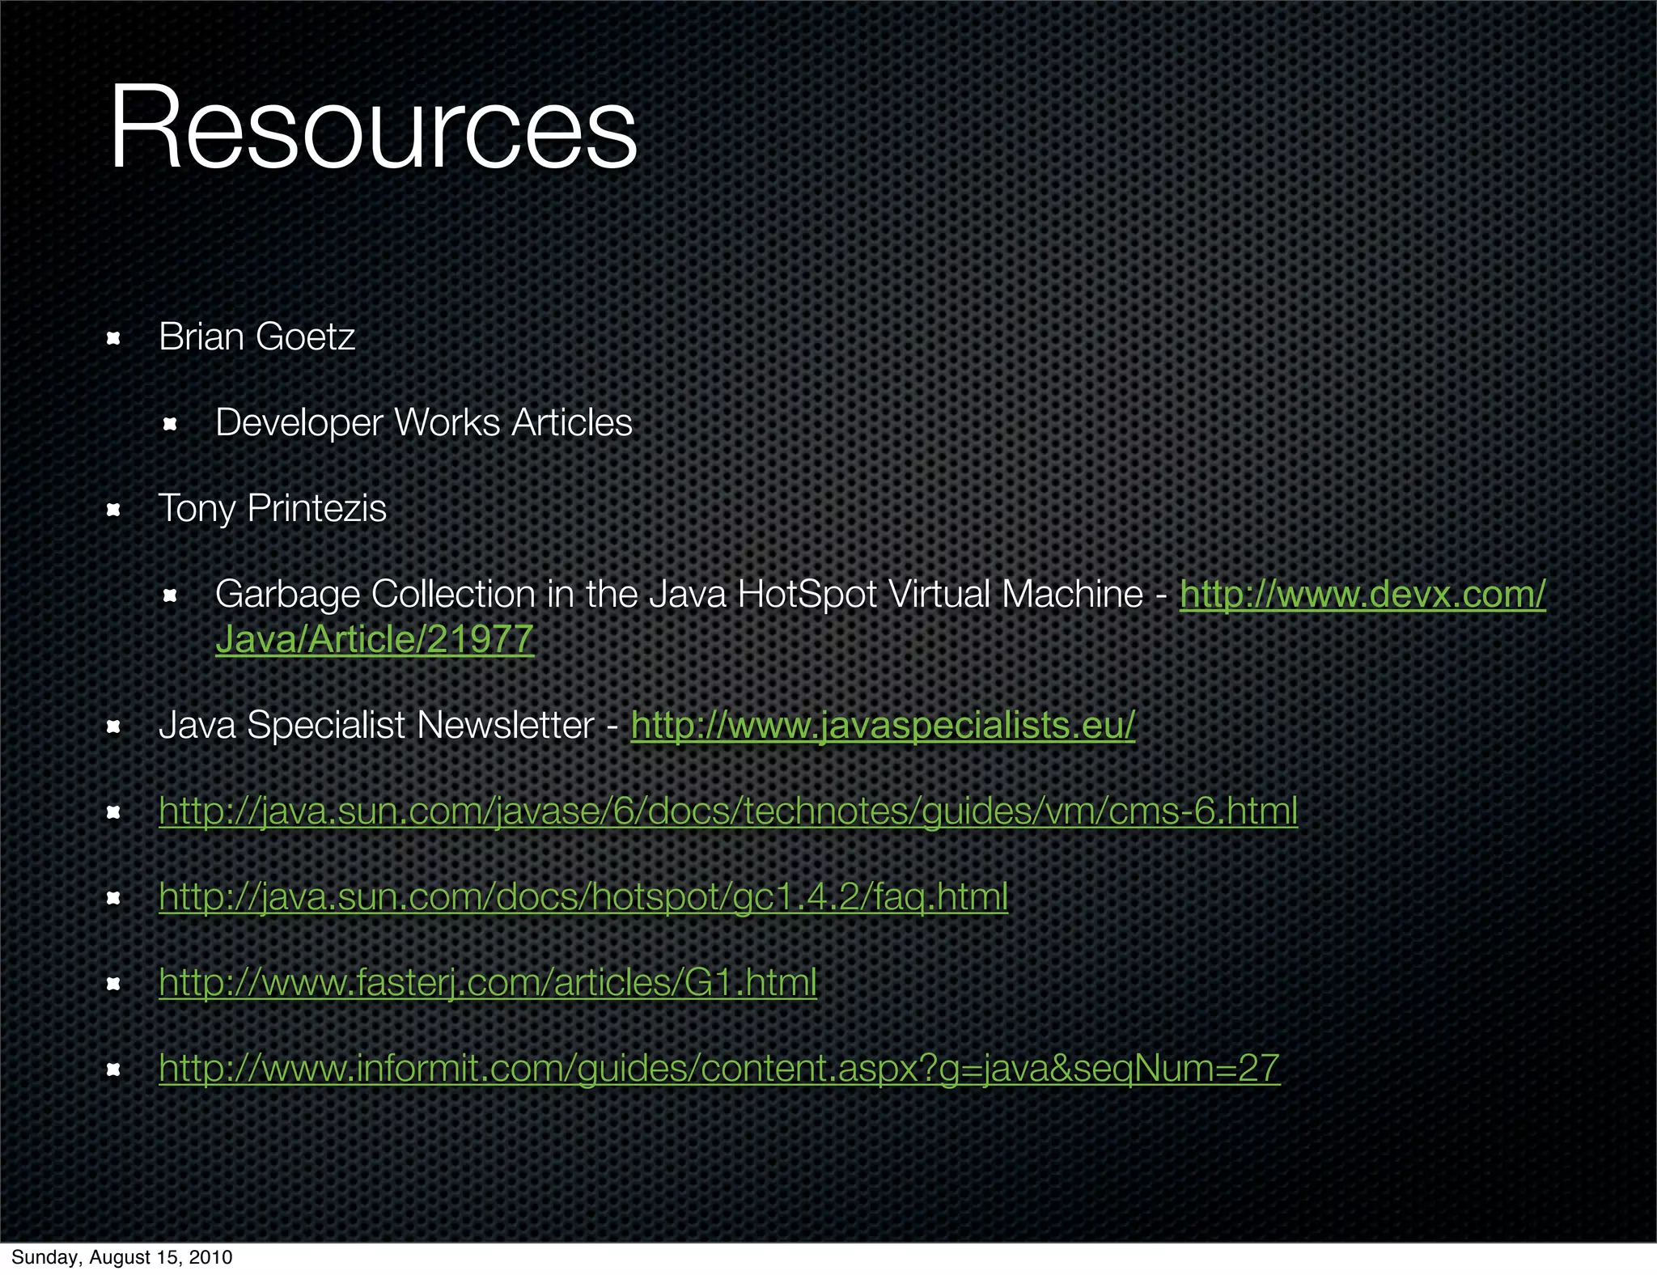Open the informit.com guides content link

719,1069
